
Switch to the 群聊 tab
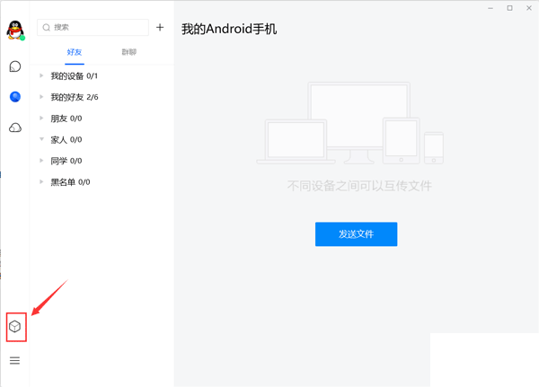tap(129, 53)
